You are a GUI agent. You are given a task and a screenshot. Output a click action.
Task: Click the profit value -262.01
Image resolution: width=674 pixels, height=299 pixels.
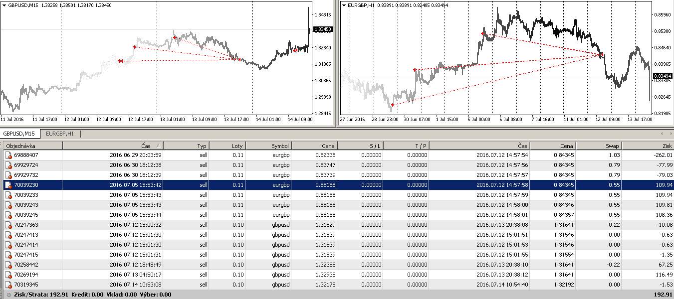[x=662, y=155]
